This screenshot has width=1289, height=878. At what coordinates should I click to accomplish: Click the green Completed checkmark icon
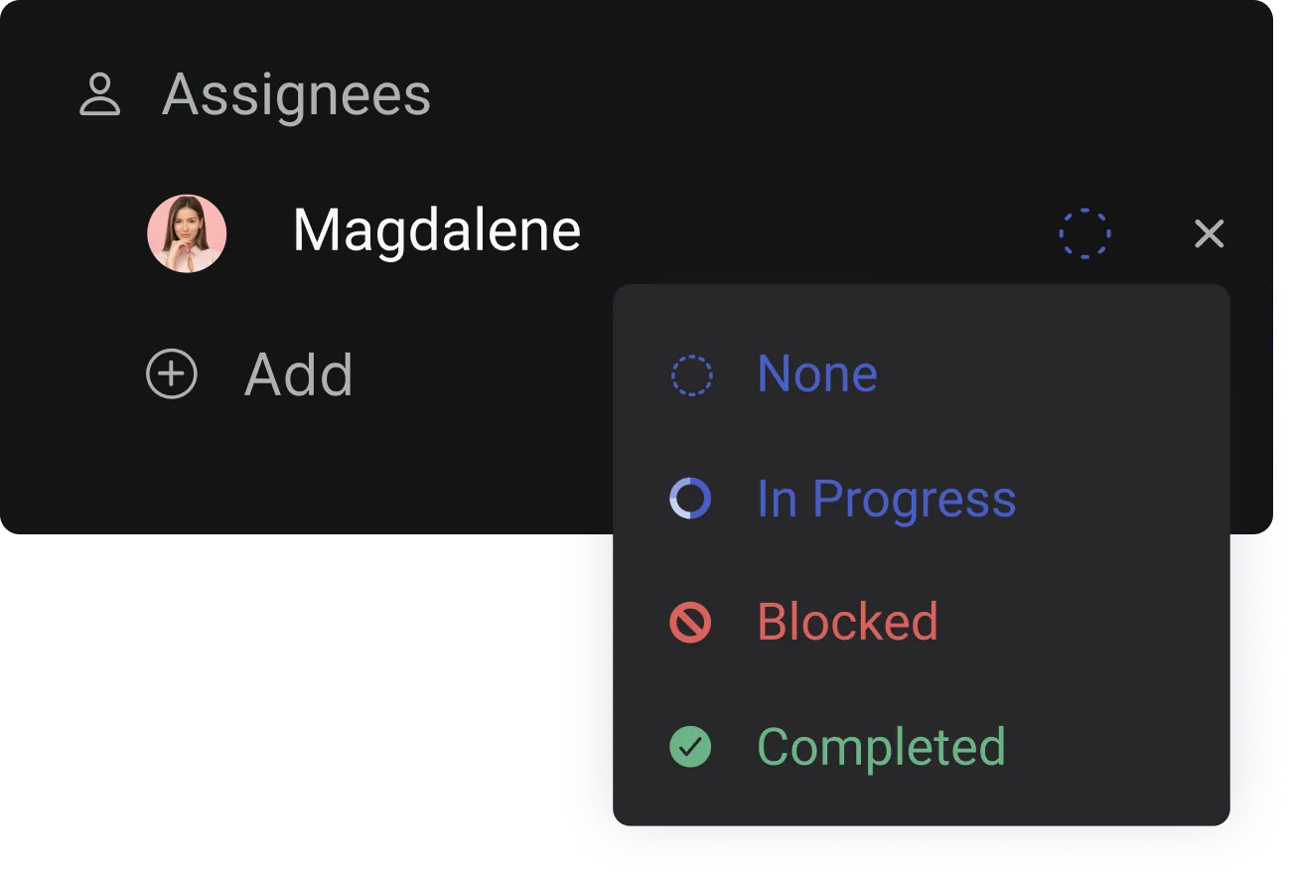pos(691,747)
